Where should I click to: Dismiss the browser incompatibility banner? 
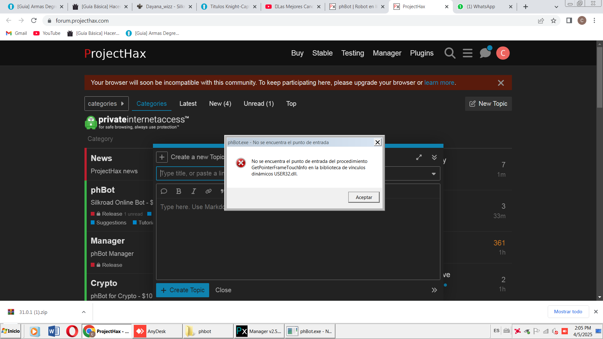point(501,83)
